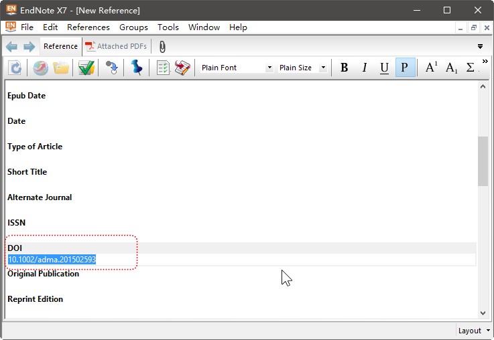Toggle Italic formatting
The height and width of the screenshot is (340, 494).
pos(365,68)
